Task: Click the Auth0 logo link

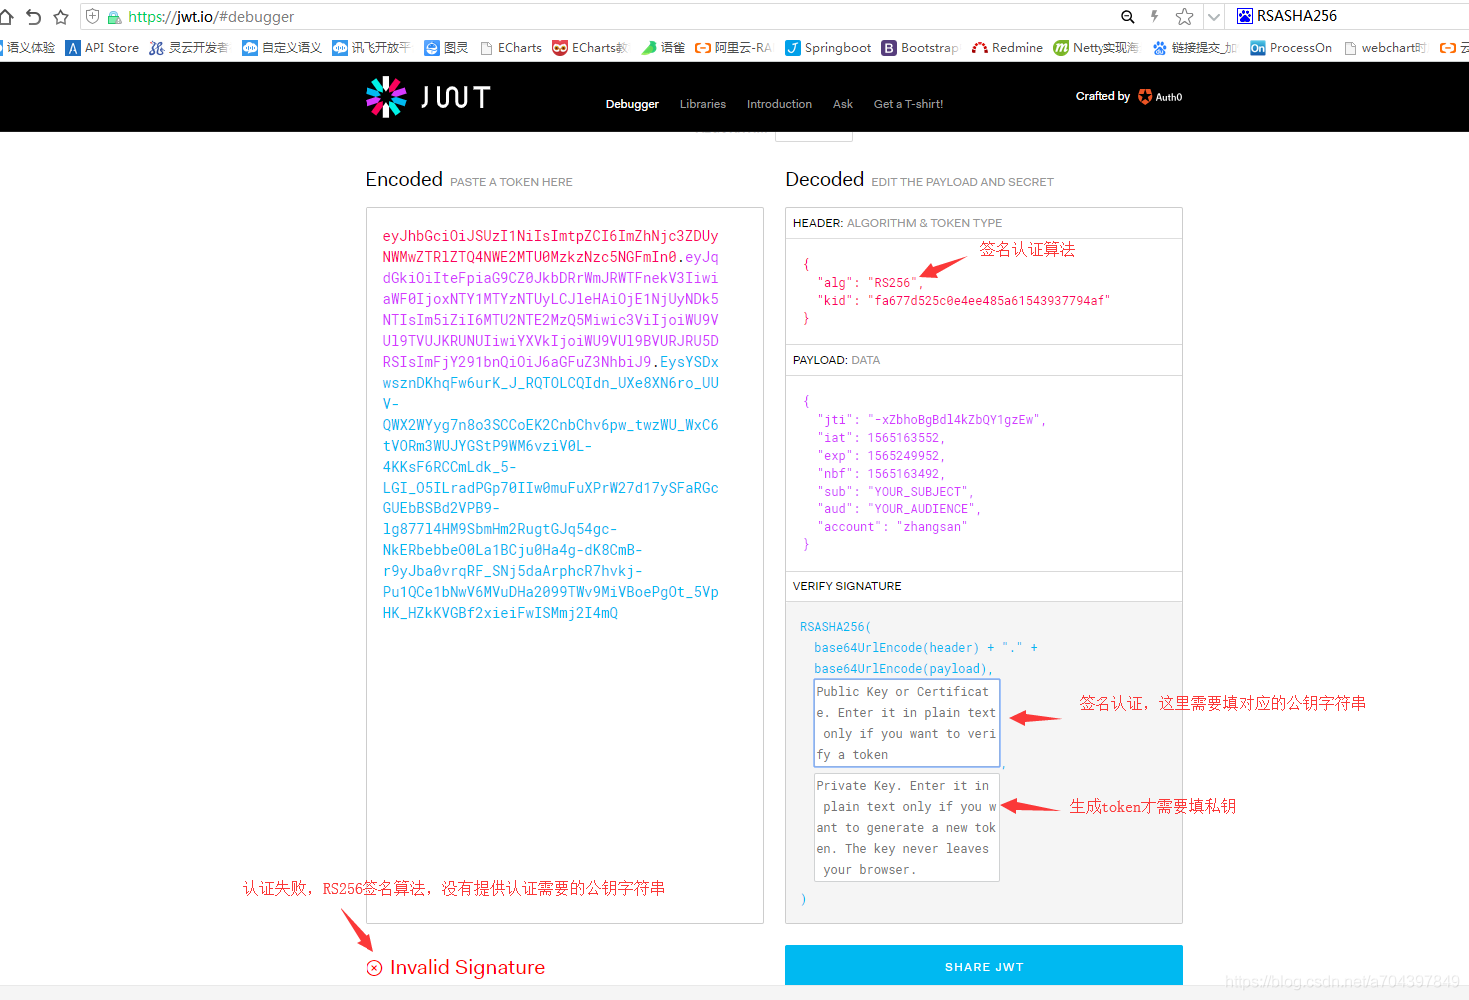Action: pyautogui.click(x=1160, y=97)
